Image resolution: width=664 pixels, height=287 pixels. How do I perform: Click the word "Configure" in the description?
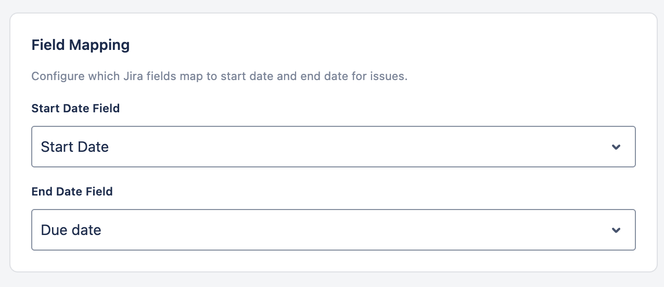(x=55, y=76)
